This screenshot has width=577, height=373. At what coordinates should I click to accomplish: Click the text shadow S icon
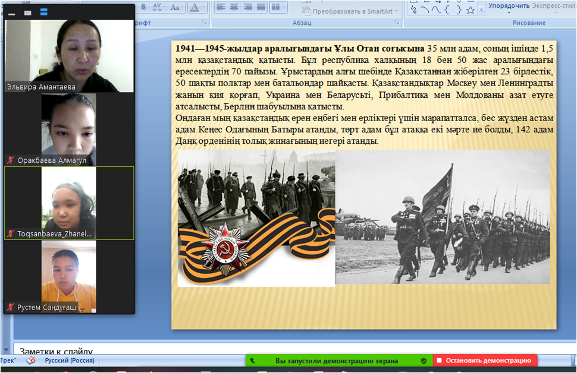point(143,7)
